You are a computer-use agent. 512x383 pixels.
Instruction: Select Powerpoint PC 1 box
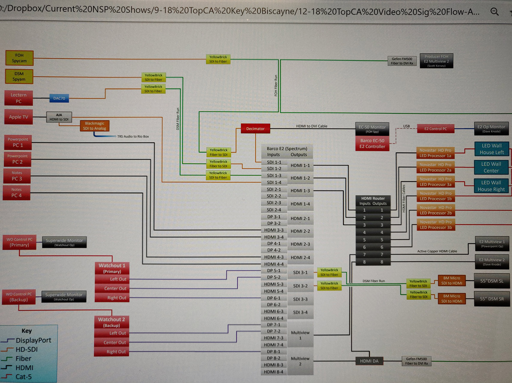click(x=18, y=142)
